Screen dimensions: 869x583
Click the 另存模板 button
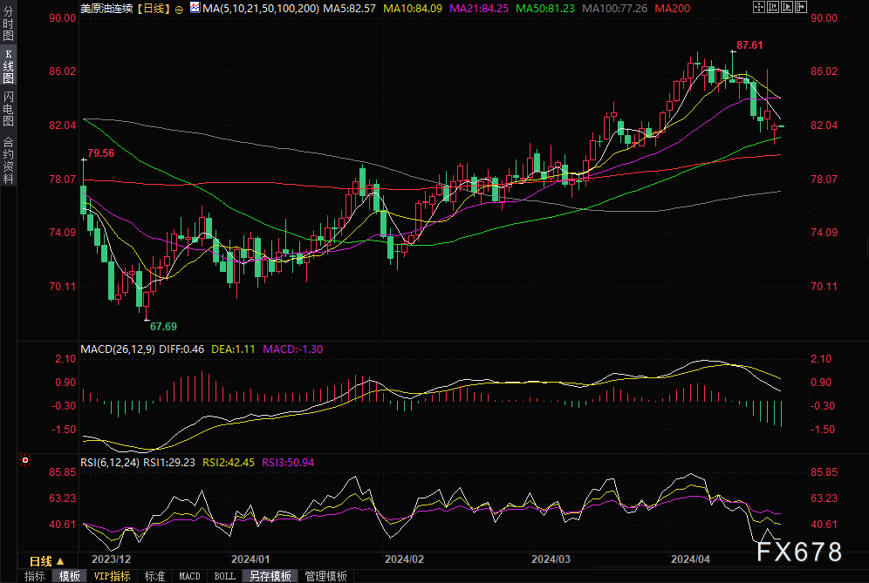point(270,576)
